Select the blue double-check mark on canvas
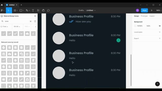The height and width of the screenshot is (91, 162). coord(71,21)
